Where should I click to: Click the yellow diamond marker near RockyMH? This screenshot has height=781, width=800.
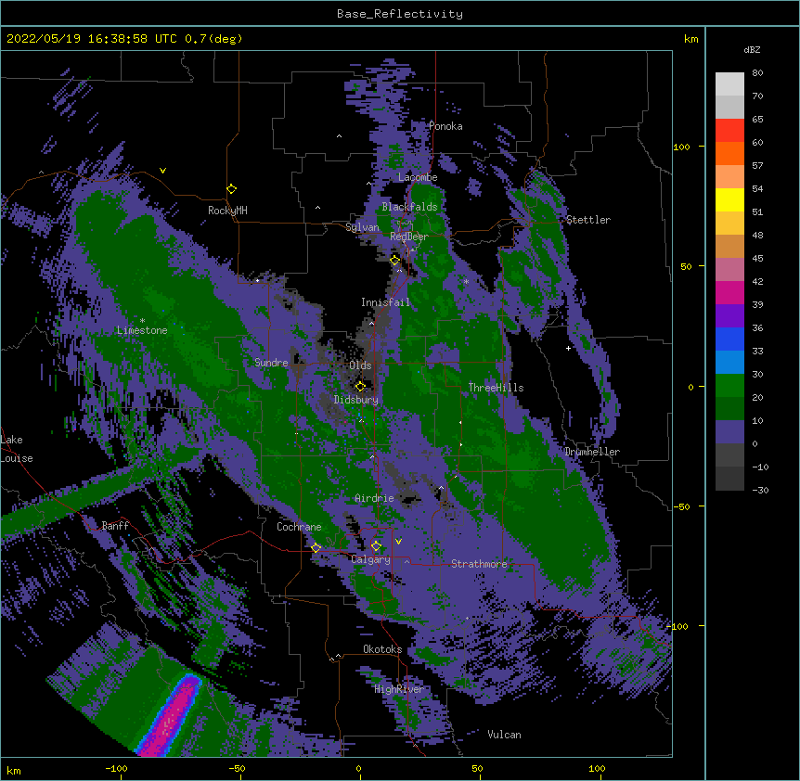pos(231,189)
